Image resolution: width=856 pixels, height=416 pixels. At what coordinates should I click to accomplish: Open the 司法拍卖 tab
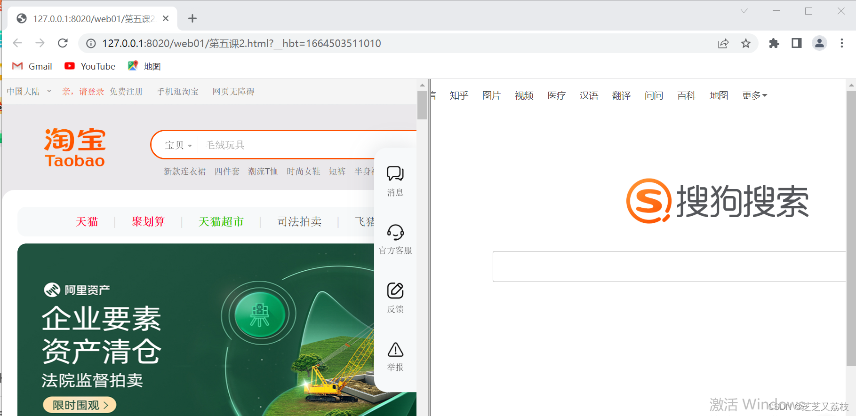pos(300,221)
